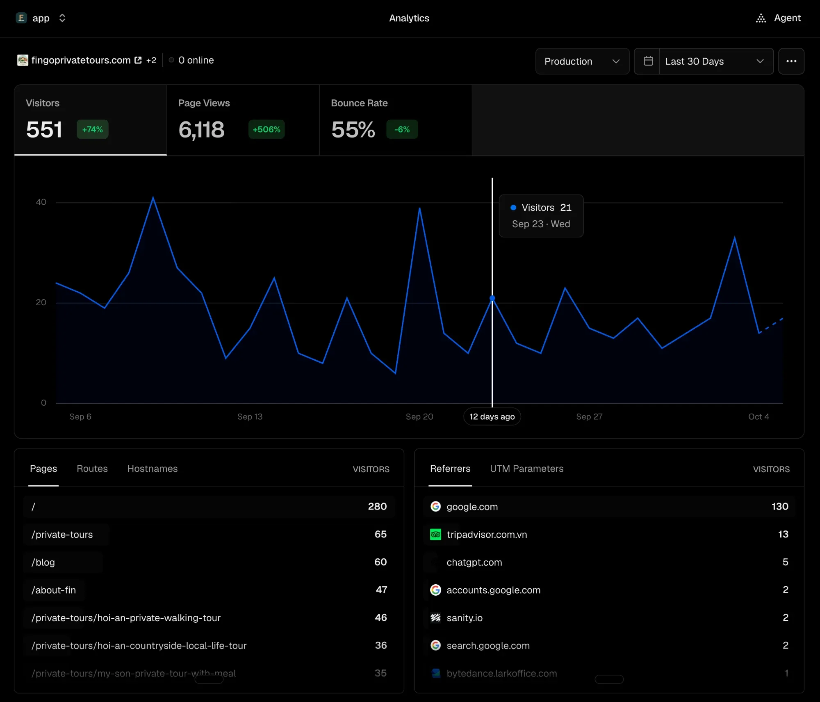The height and width of the screenshot is (702, 820).
Task: Open the three-dot more options menu
Action: 791,61
